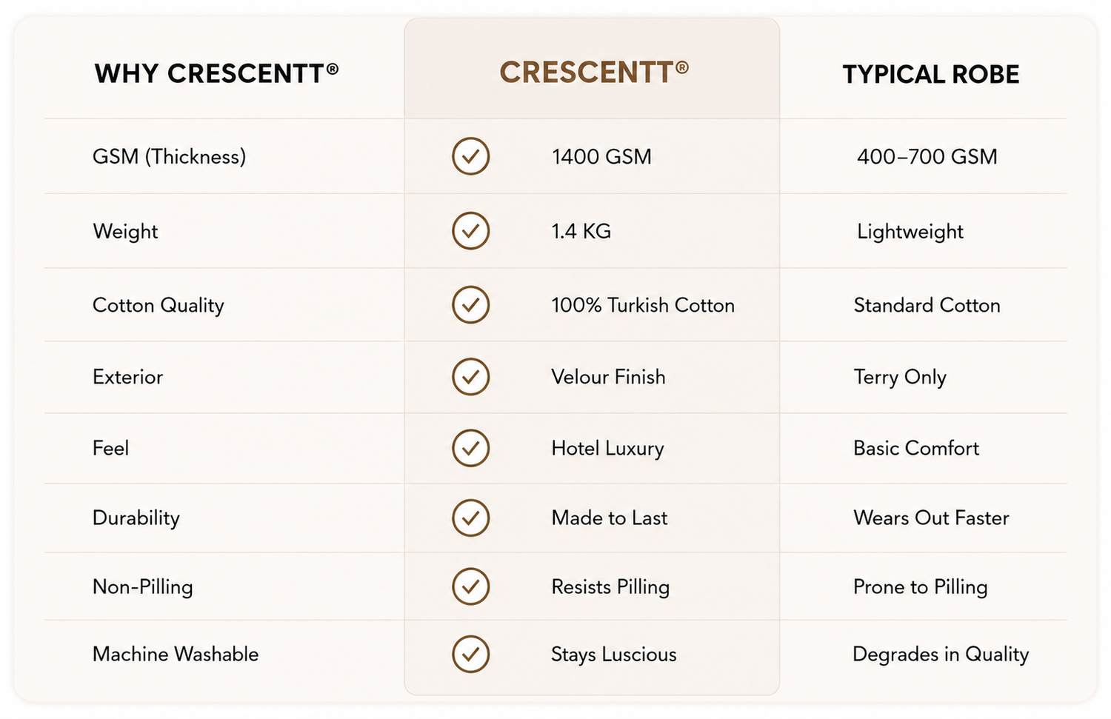The height and width of the screenshot is (719, 1111).
Task: Click the CRESCENTT column header
Action: pos(594,73)
